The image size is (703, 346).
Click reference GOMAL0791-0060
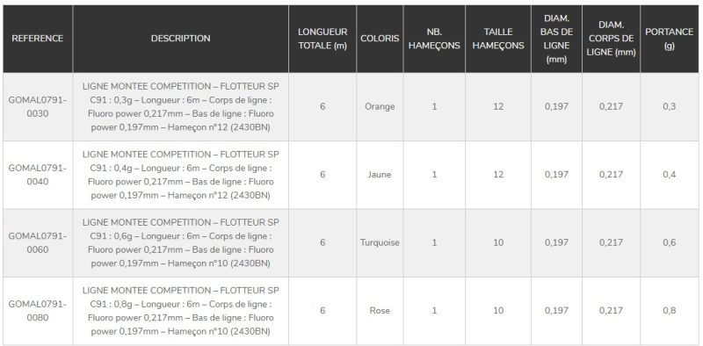[x=38, y=243]
